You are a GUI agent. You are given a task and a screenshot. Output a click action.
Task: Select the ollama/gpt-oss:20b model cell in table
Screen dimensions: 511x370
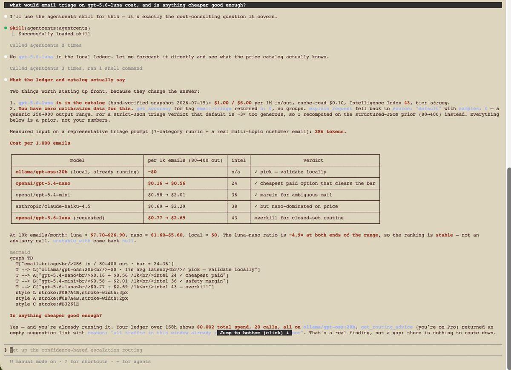[x=77, y=172]
